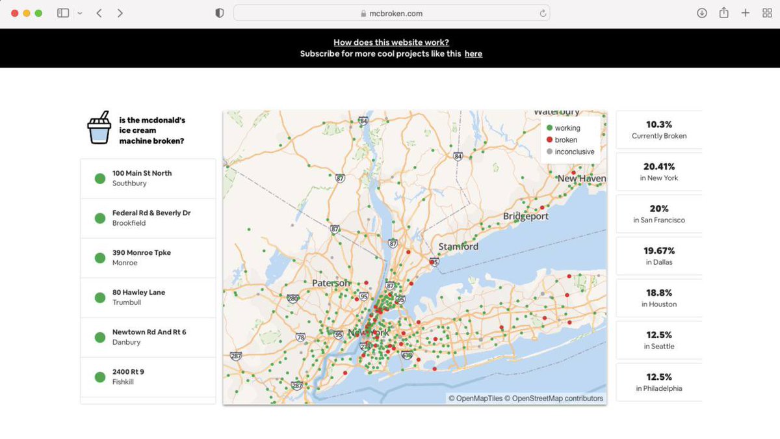780x439 pixels.
Task: Select the 100 Main St North Southbury location
Action: click(148, 178)
